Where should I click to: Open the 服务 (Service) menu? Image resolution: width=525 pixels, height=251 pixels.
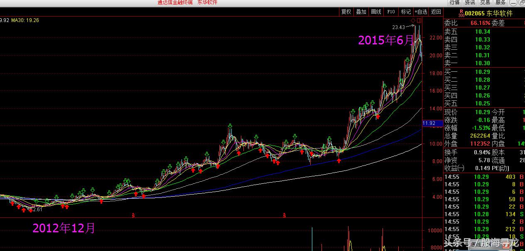tap(500, 2)
